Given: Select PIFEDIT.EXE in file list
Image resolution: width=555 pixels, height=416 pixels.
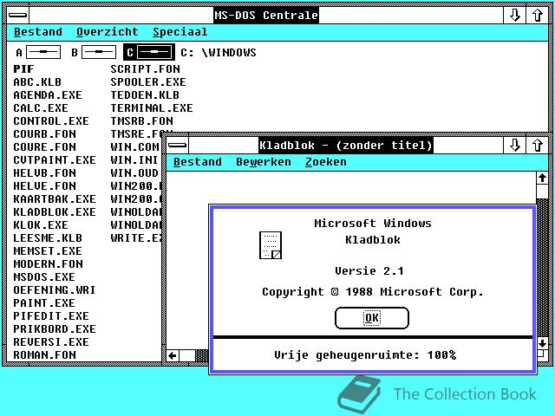Looking at the screenshot, I should pyautogui.click(x=51, y=315).
